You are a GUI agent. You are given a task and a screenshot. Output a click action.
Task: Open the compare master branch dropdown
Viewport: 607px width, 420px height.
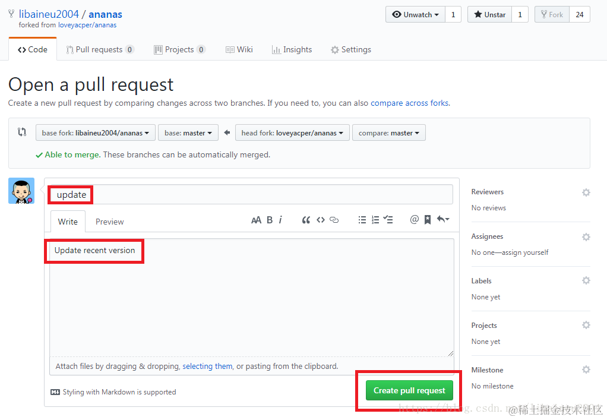(389, 133)
